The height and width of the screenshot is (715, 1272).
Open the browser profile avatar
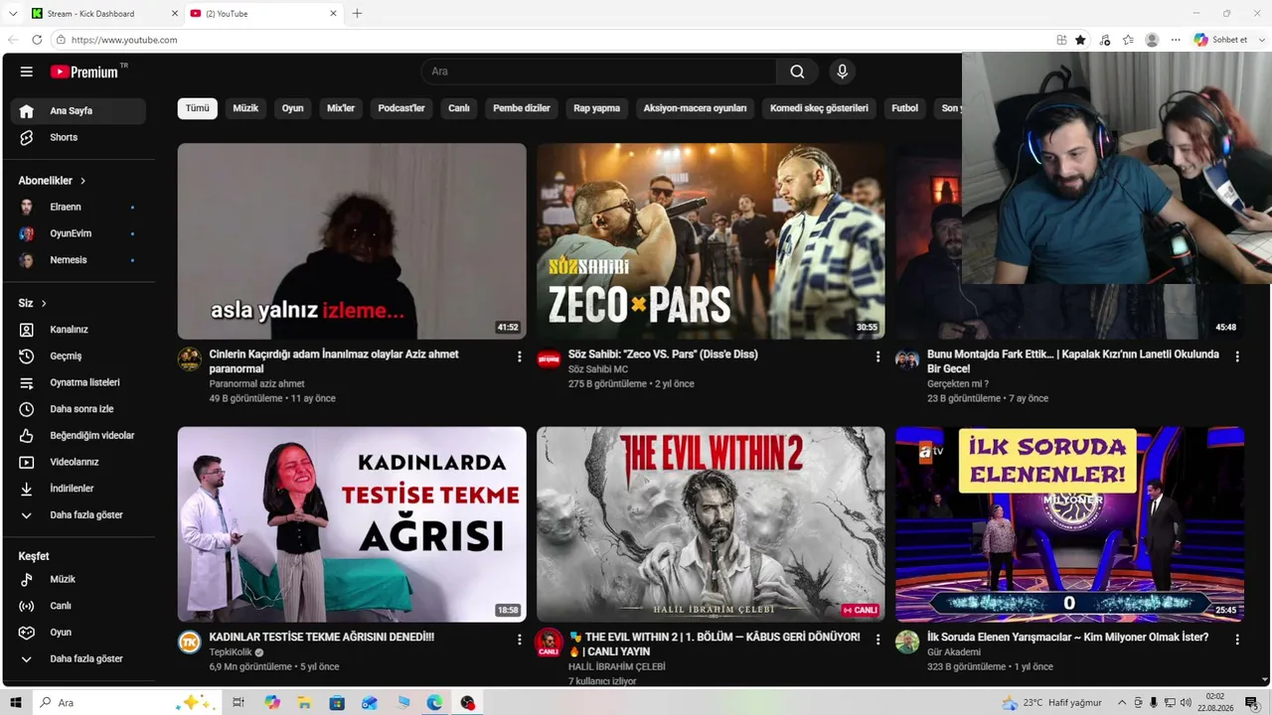tap(1152, 40)
